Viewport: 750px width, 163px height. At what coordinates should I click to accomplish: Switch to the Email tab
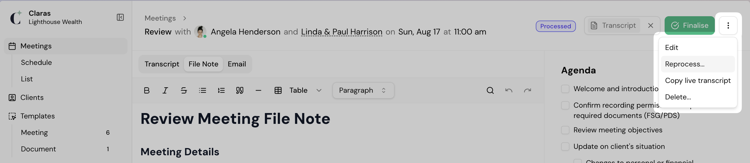coord(237,64)
